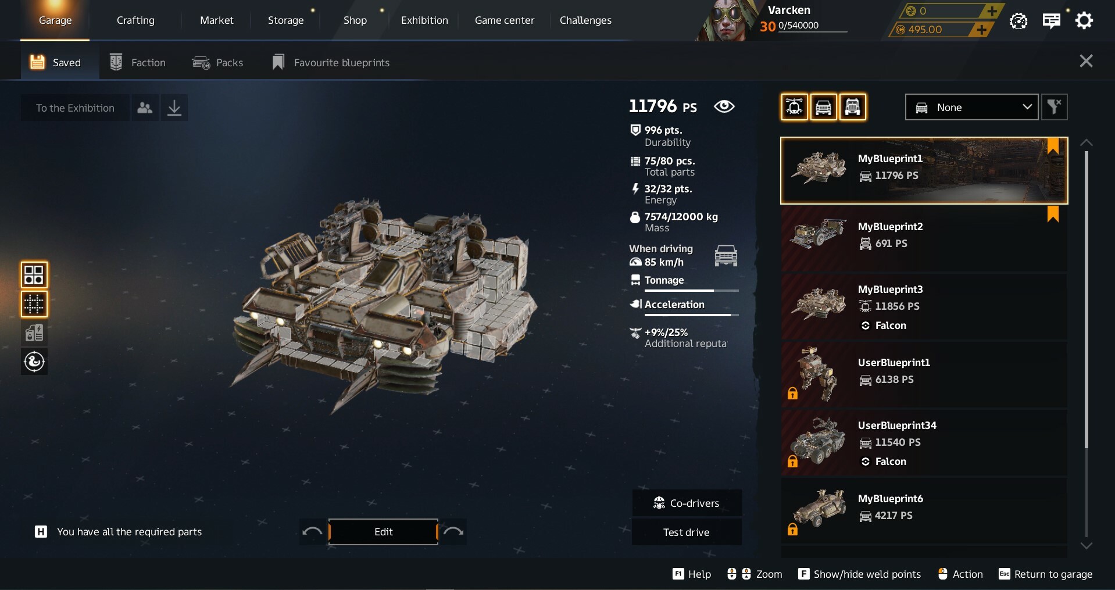Open the settings gear icon
The width and height of the screenshot is (1115, 590).
(x=1084, y=21)
